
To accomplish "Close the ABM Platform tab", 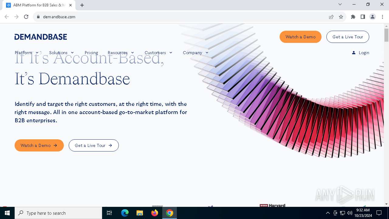I will click(71, 5).
